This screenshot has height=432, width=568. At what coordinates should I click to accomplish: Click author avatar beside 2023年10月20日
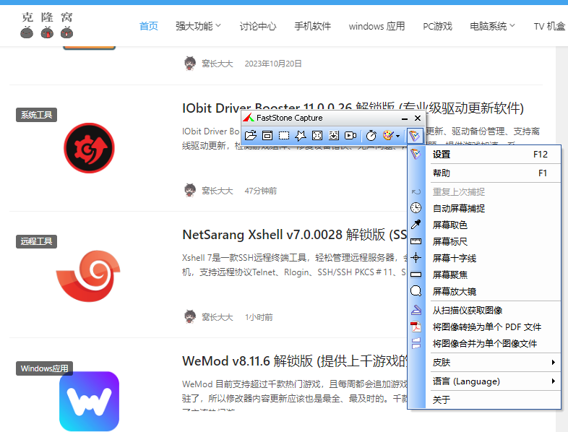click(x=190, y=64)
